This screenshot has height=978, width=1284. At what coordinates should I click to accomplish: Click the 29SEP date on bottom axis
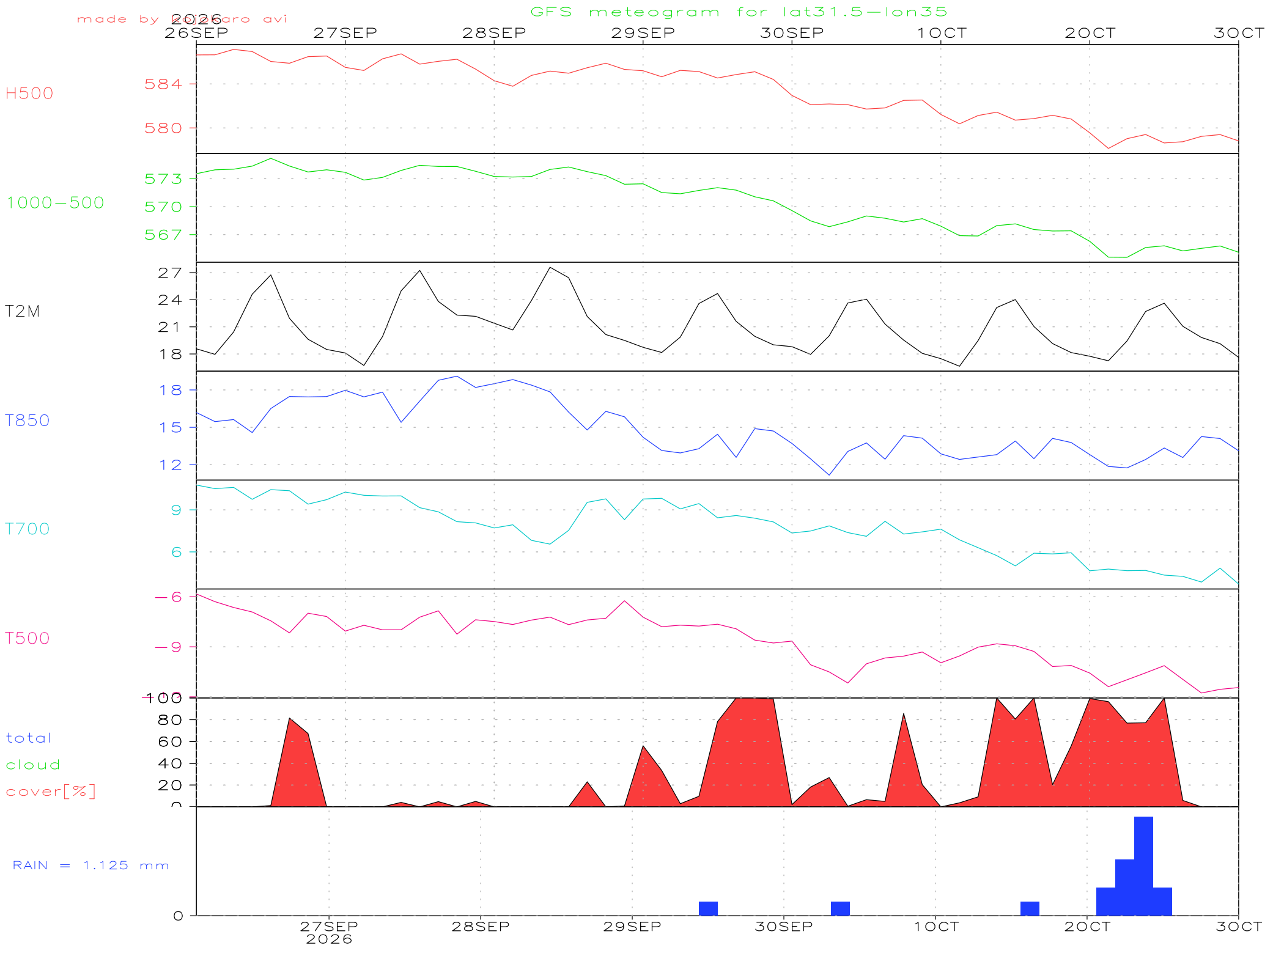pos(632,927)
